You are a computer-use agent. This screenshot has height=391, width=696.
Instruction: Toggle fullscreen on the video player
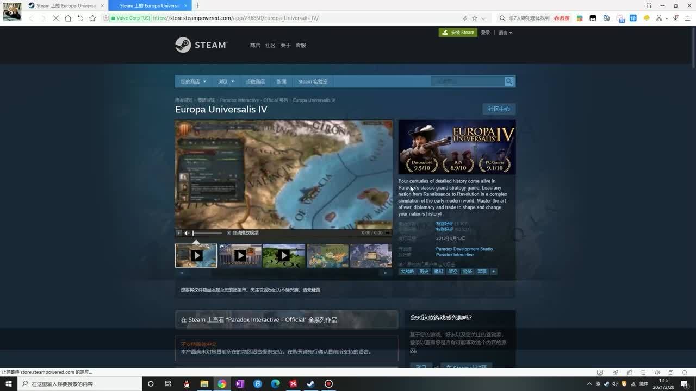[x=387, y=233]
